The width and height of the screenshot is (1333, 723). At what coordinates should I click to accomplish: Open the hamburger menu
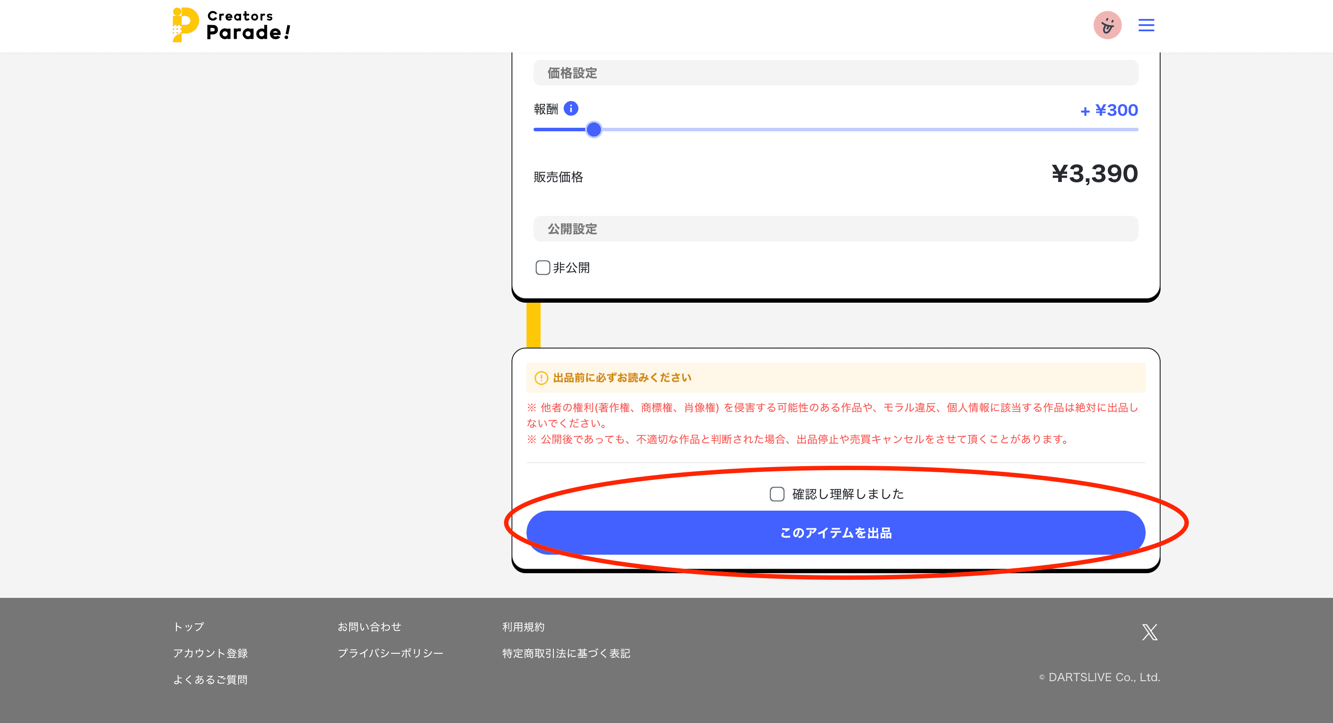point(1146,25)
